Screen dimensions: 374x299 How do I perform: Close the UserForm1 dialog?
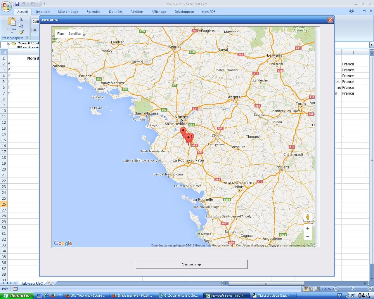click(330, 20)
